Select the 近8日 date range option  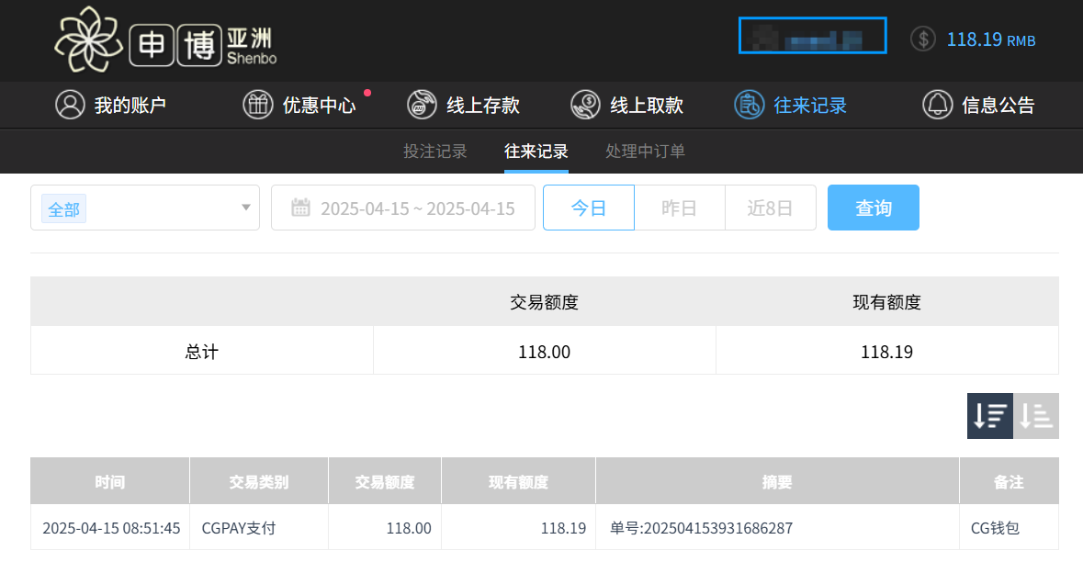pos(770,208)
